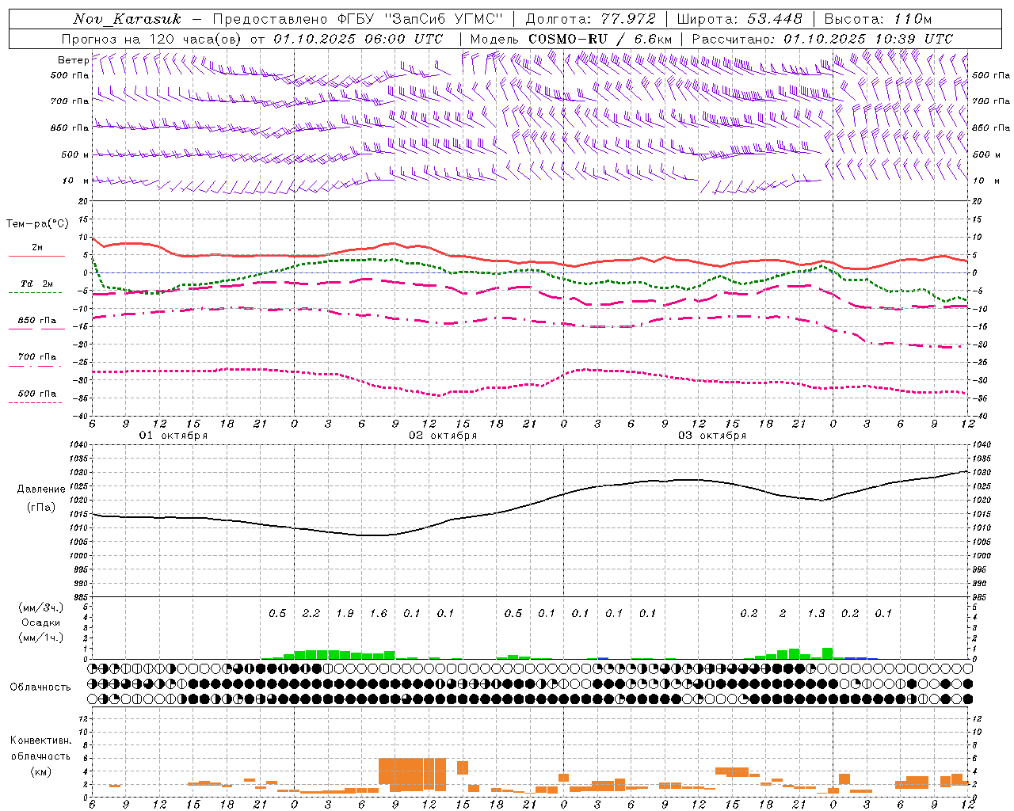The height and width of the screenshot is (811, 1014).
Task: Click the precipitation value "2.2"
Action: pyautogui.click(x=311, y=613)
